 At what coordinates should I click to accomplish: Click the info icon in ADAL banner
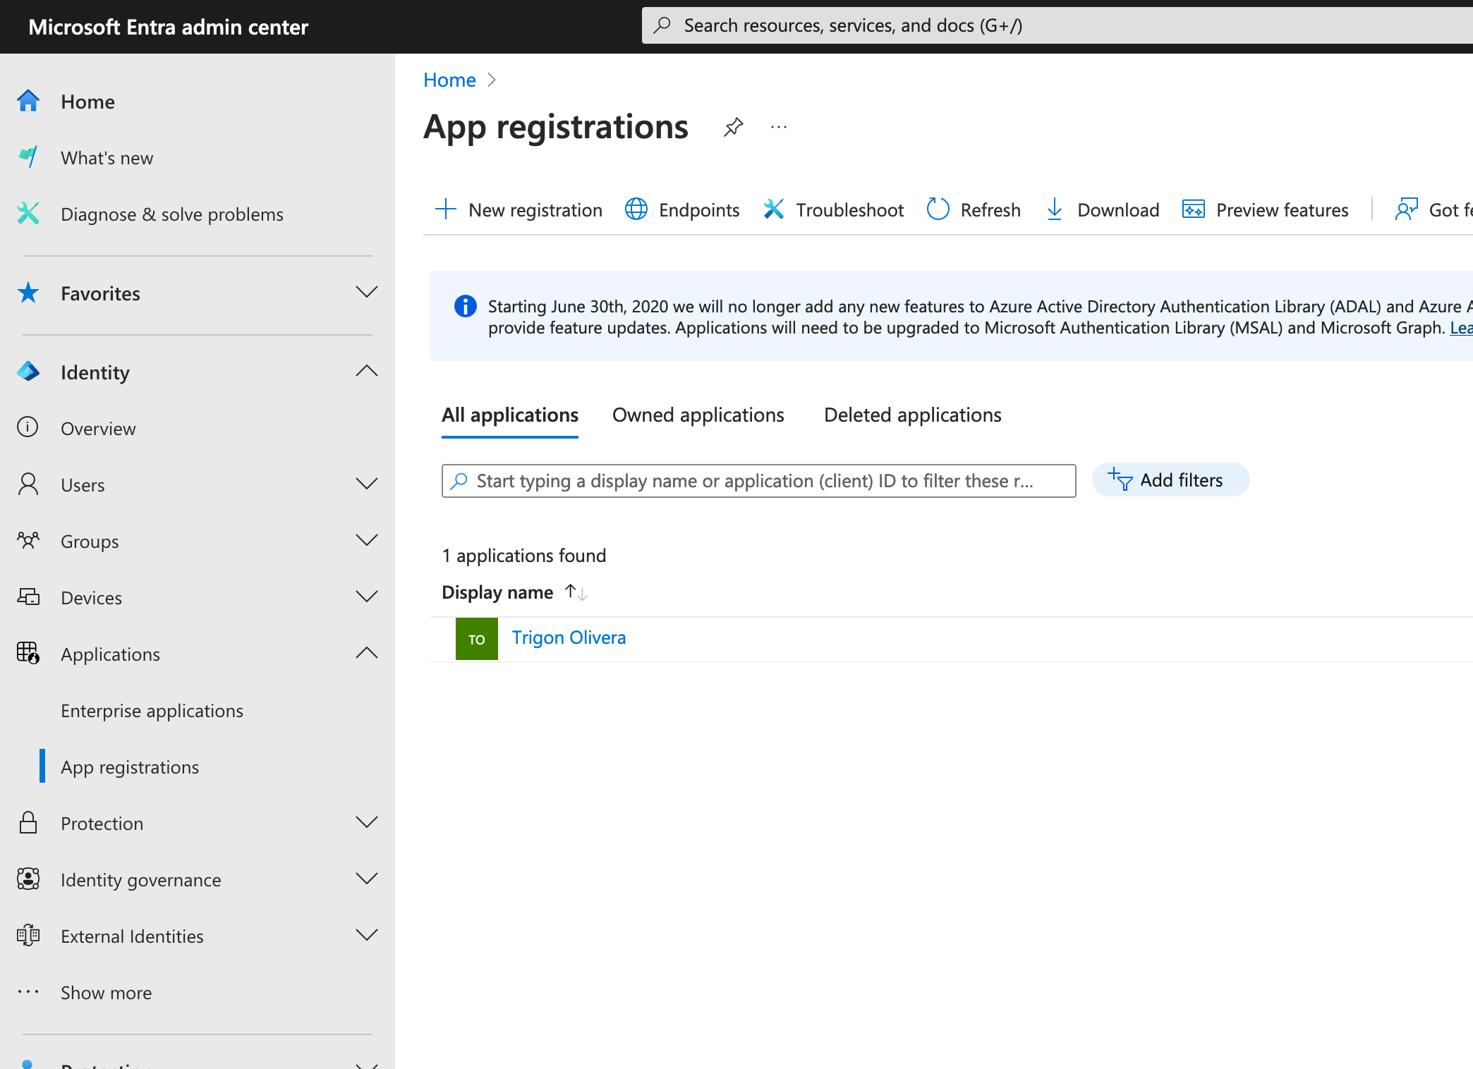click(x=466, y=306)
